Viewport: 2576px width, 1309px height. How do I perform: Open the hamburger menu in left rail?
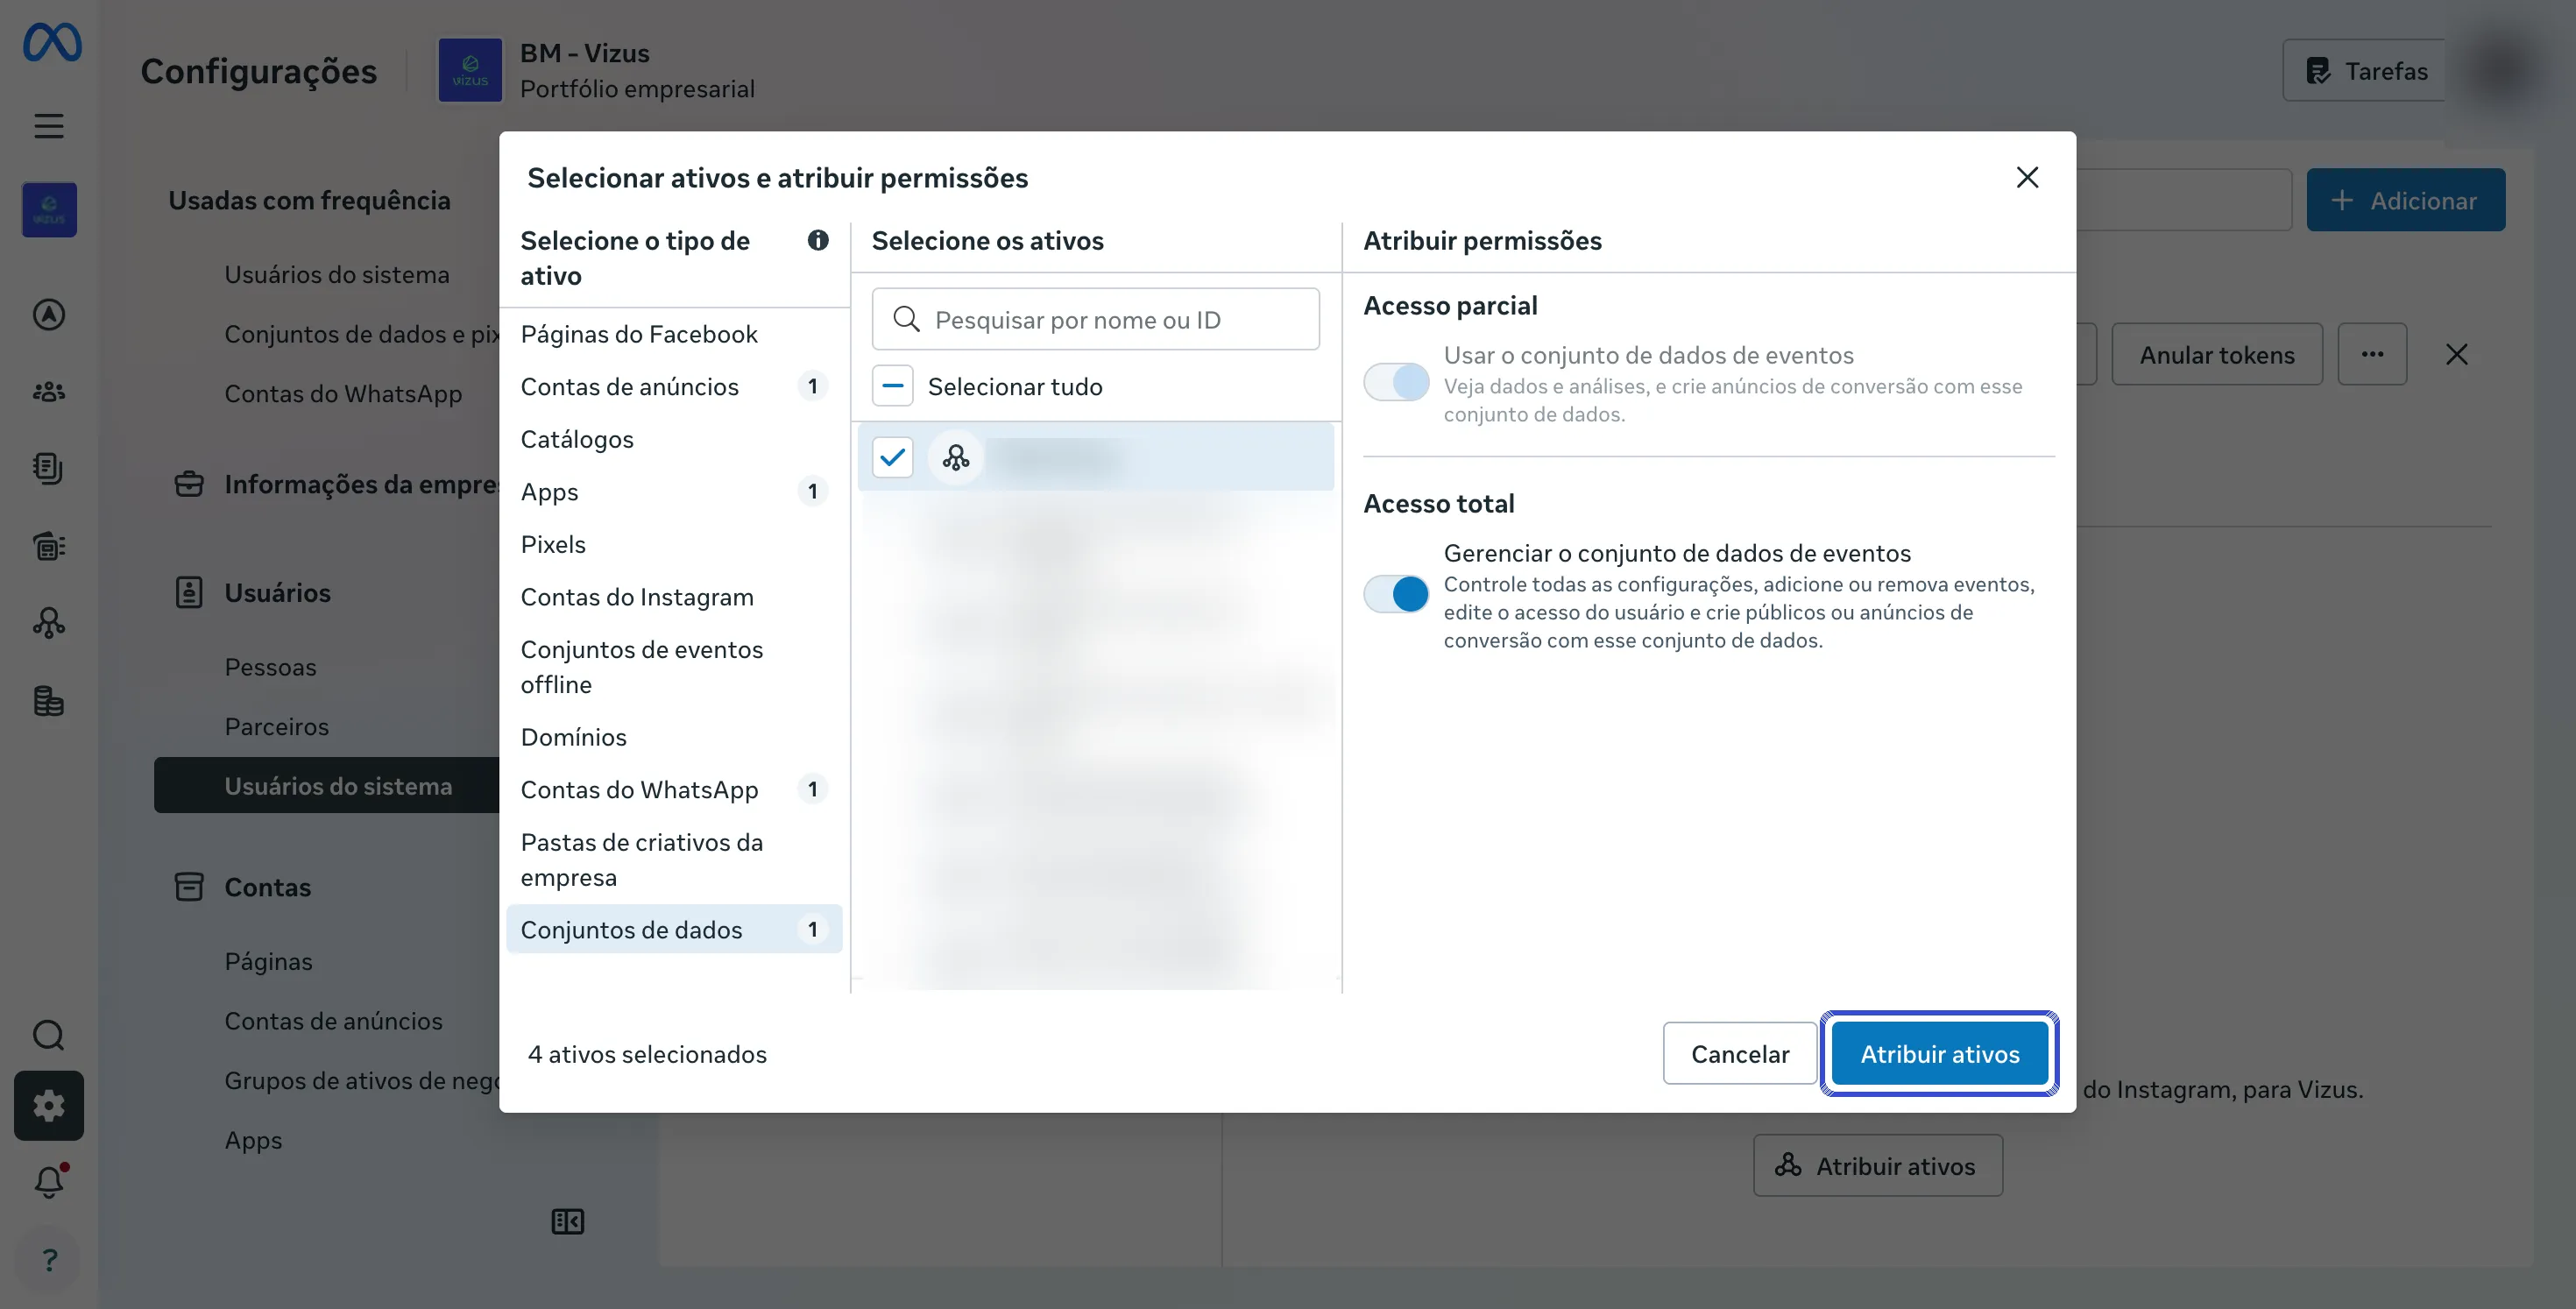49,126
